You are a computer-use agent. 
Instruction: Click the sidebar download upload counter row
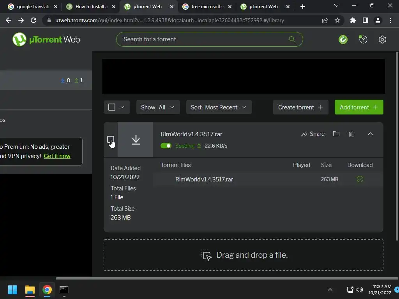[x=46, y=80]
